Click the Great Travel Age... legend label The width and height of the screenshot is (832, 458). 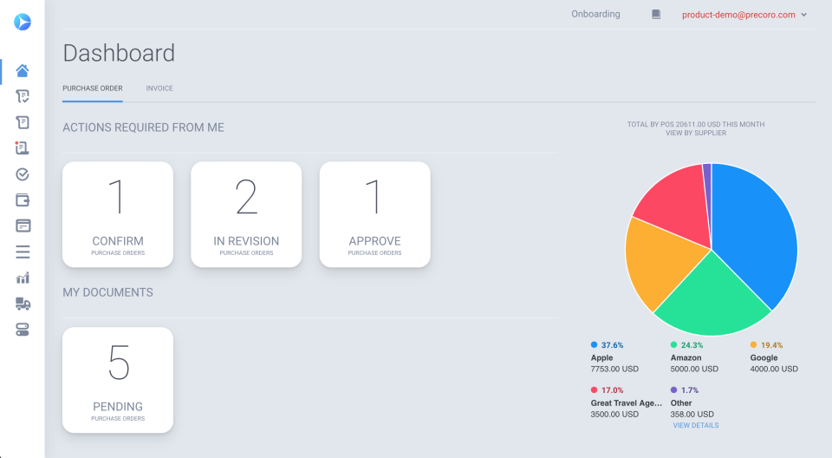click(x=626, y=403)
